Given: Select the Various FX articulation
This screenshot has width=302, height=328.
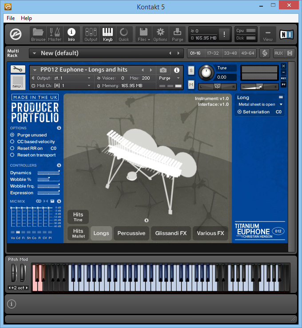Looking at the screenshot, I should click(x=211, y=233).
